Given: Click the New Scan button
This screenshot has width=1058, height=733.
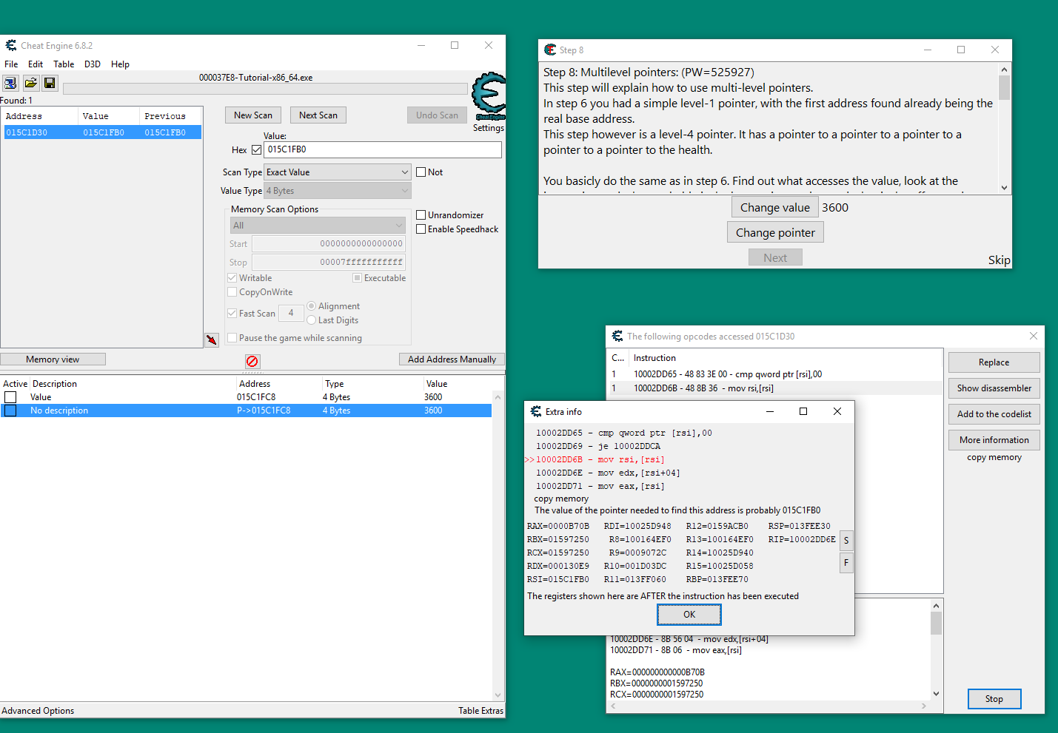Looking at the screenshot, I should pyautogui.click(x=253, y=115).
